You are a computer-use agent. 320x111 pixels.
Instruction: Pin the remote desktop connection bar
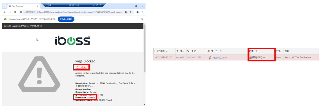(47, 5)
